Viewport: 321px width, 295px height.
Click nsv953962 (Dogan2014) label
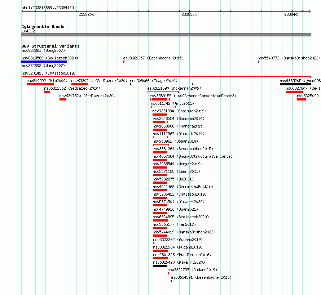[x=175, y=141]
